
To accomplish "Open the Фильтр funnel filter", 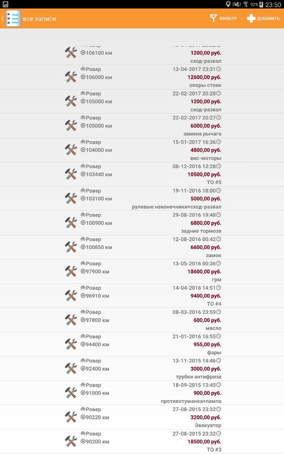I will [x=223, y=19].
